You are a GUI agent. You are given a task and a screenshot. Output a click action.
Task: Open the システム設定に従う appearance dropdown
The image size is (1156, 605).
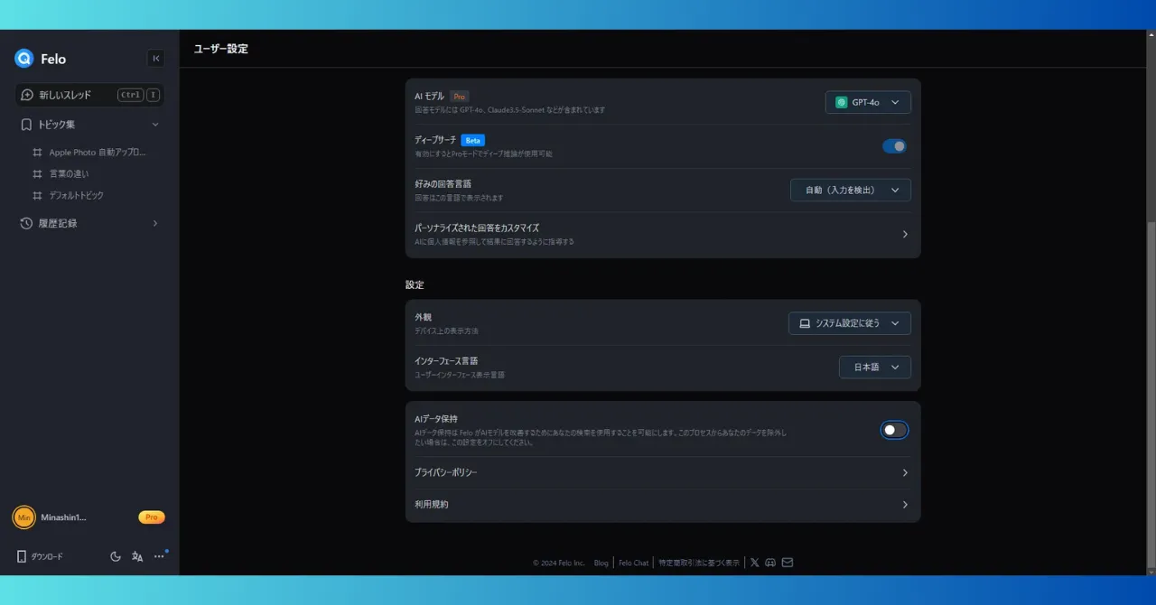(849, 323)
